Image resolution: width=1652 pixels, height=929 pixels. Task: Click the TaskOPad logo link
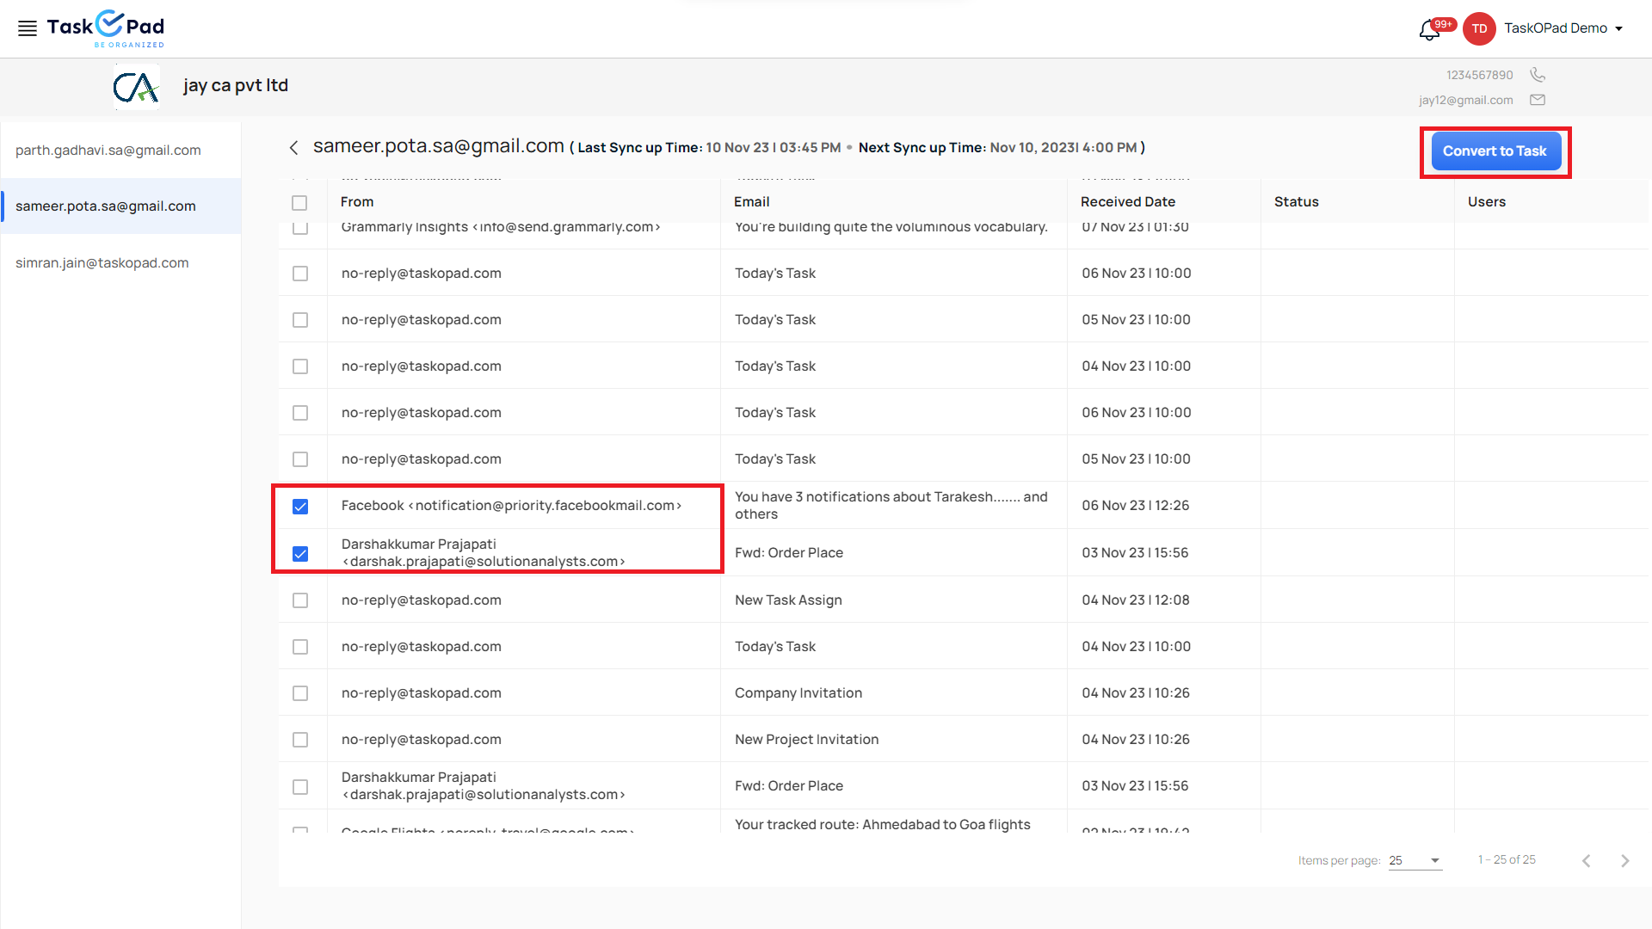(105, 28)
